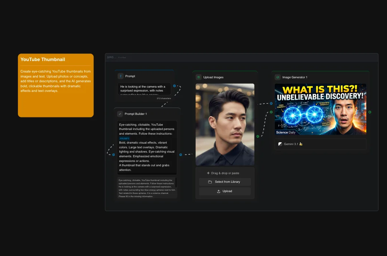The width and height of the screenshot is (387, 256).
Task: Select the uploaded portrait thumbnail
Action: [x=225, y=124]
